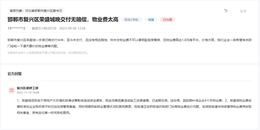Click the star favorite icon
Image resolution: width=260 pixels, height=130 pixels.
click(241, 11)
